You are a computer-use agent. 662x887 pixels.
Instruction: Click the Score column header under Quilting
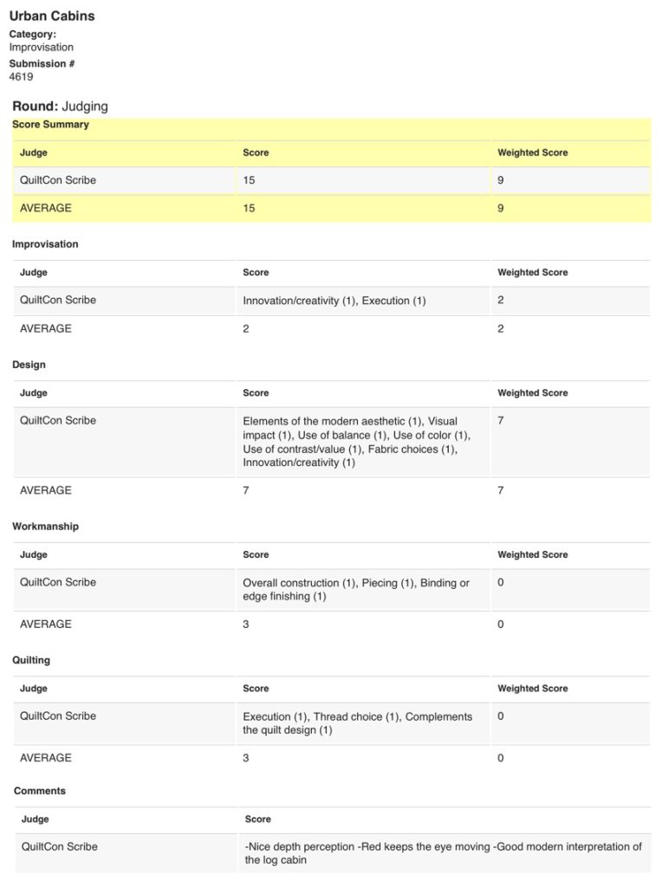[x=256, y=689]
